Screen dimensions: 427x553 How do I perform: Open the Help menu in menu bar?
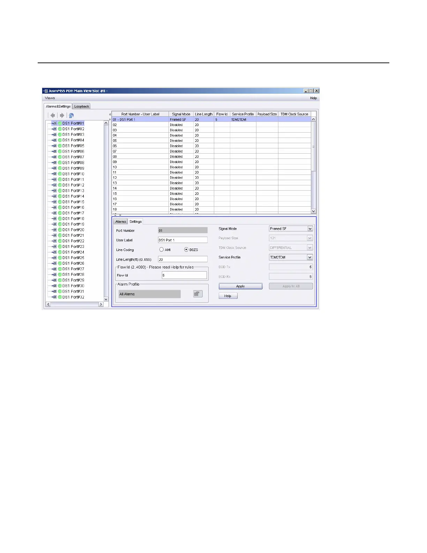314,98
